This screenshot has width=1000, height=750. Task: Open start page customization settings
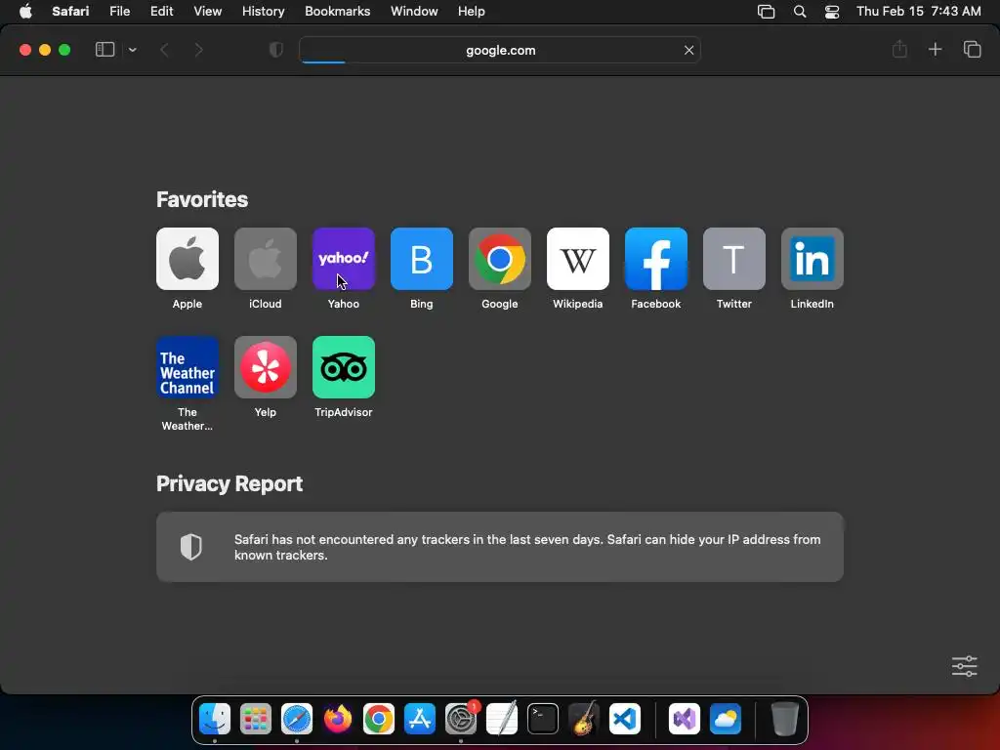[964, 666]
